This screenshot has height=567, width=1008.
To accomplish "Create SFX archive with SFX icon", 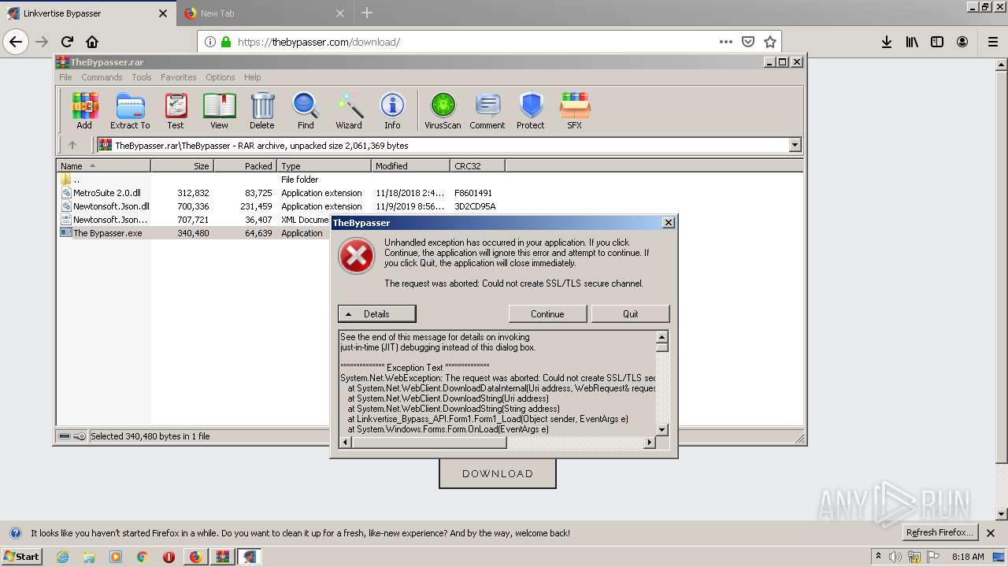I will (x=575, y=110).
